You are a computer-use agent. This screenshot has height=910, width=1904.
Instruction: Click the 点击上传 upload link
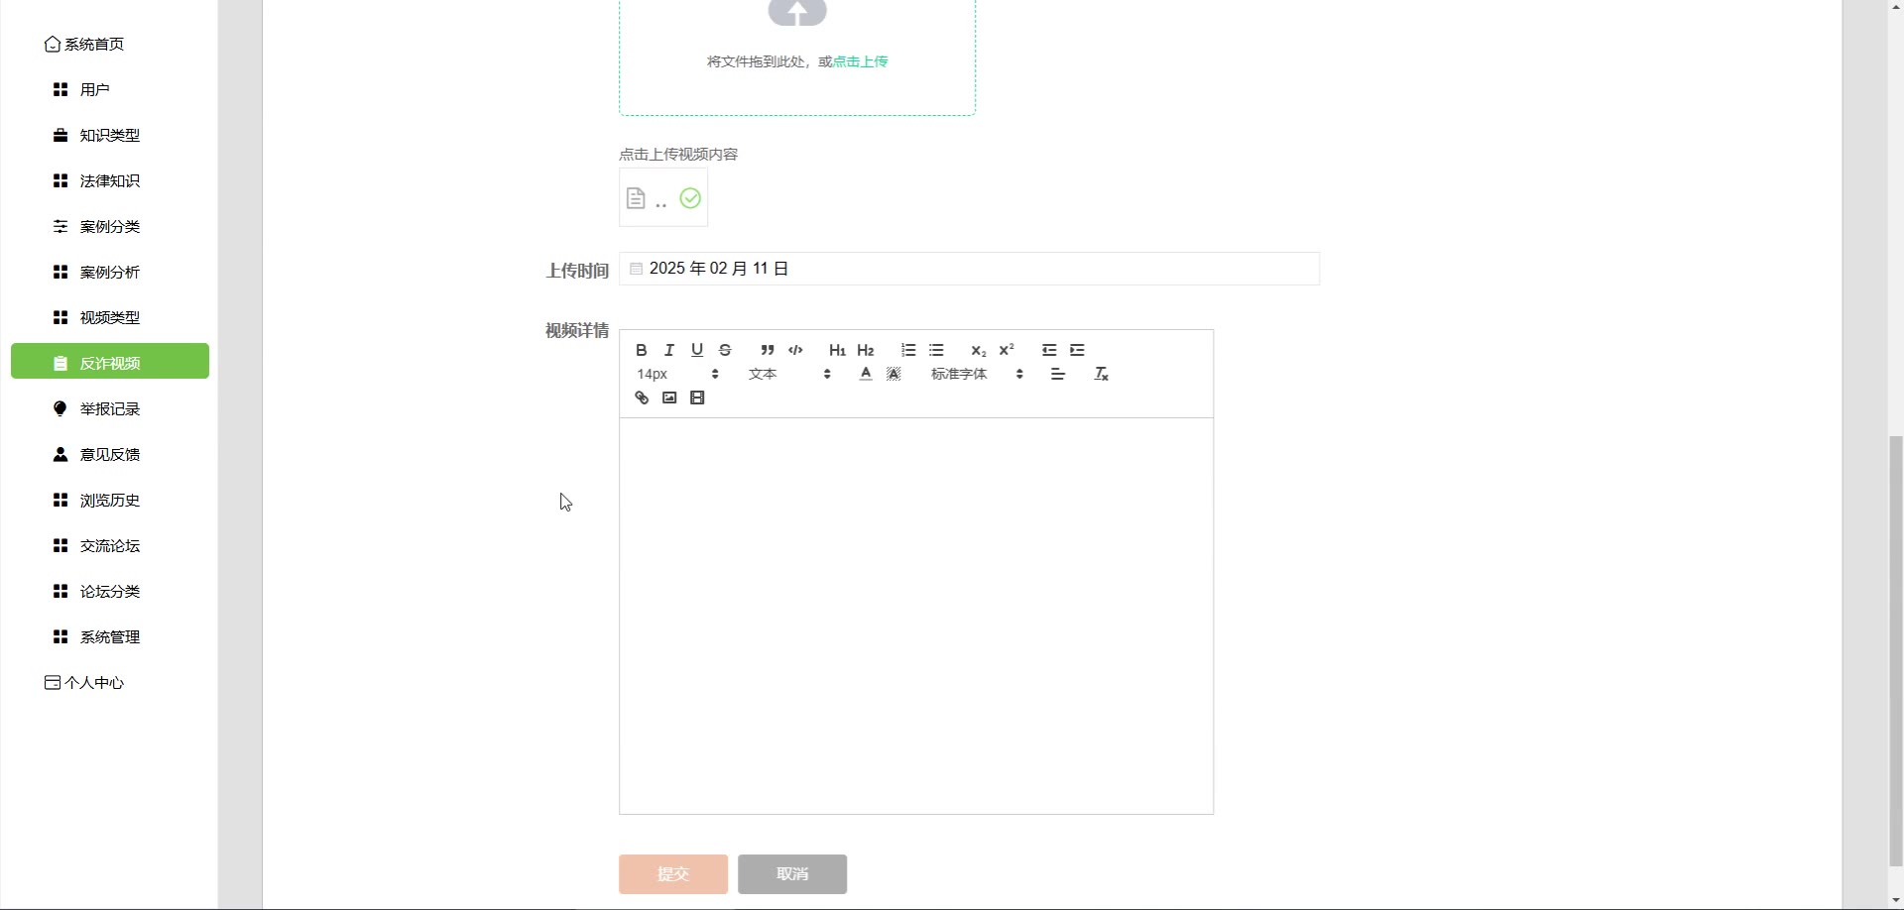coord(861,61)
